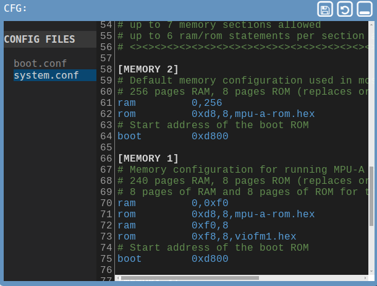Click the save config icon
This screenshot has width=377, height=286.
(325, 9)
